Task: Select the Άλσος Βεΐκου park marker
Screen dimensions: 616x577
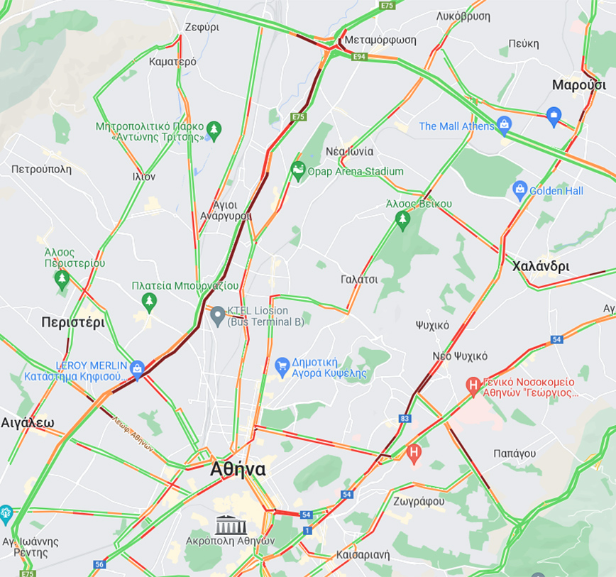Action: point(402,221)
